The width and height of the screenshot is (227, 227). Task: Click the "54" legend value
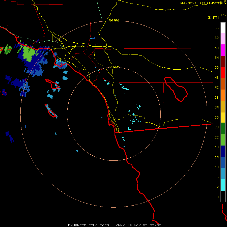pyautogui.click(x=217, y=58)
